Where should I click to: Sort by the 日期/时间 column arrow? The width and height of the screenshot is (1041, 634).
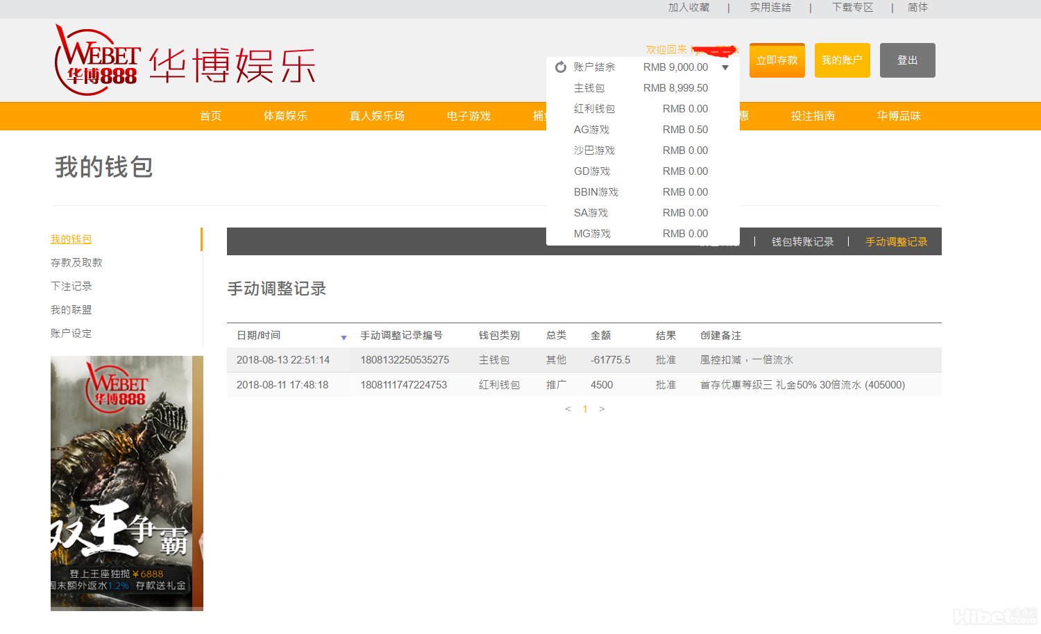pyautogui.click(x=344, y=338)
